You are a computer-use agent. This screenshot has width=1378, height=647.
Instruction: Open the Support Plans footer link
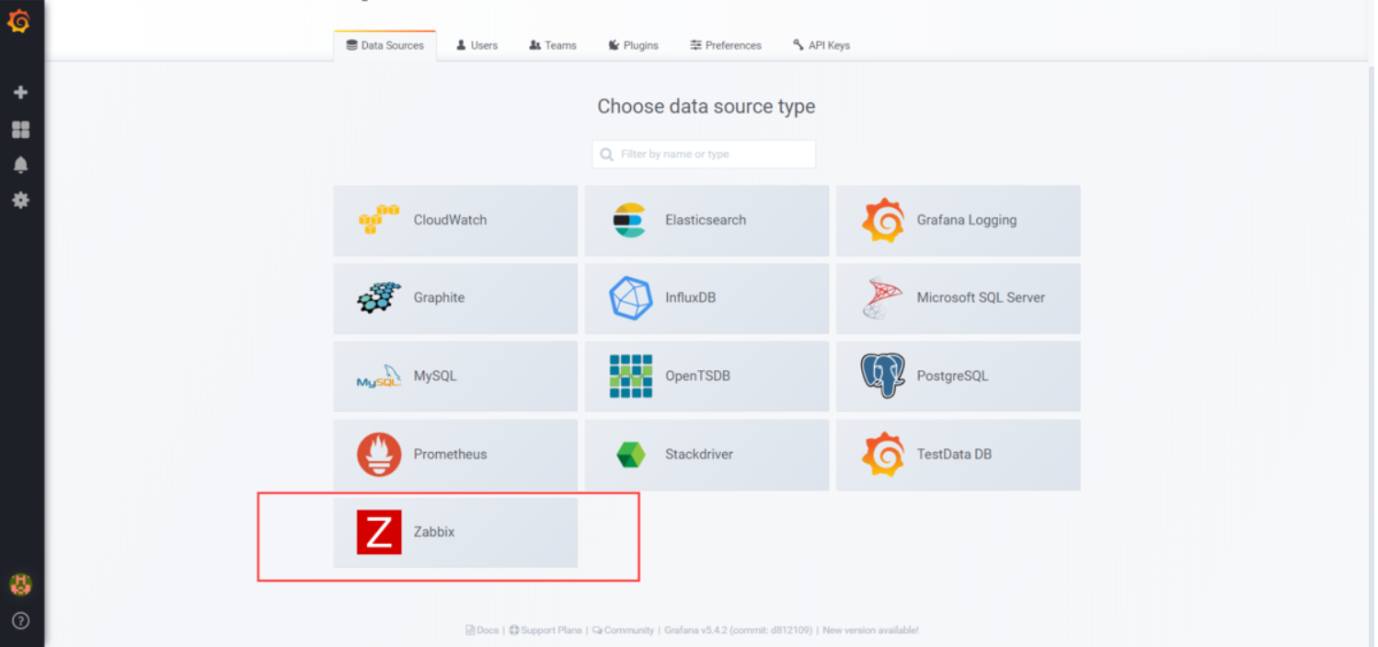[545, 630]
